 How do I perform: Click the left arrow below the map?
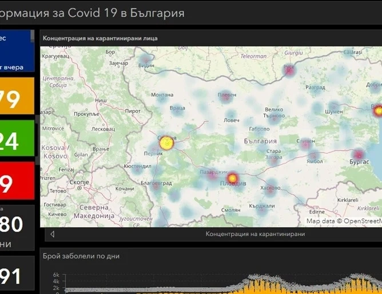(52, 234)
